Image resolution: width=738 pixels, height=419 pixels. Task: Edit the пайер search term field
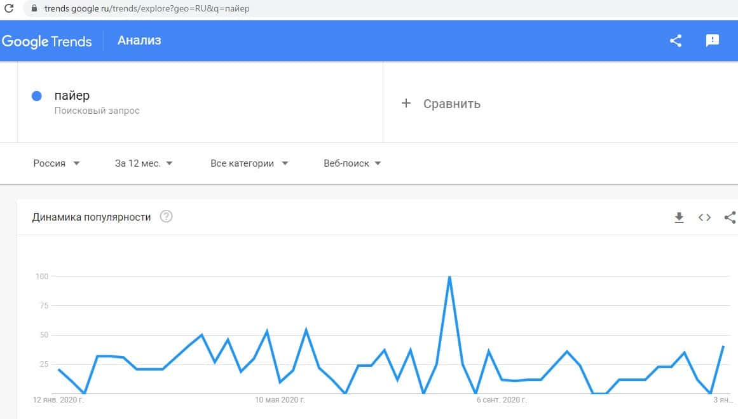pos(72,96)
